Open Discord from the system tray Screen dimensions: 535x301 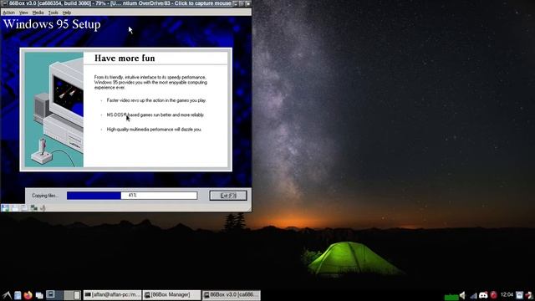[483, 295]
